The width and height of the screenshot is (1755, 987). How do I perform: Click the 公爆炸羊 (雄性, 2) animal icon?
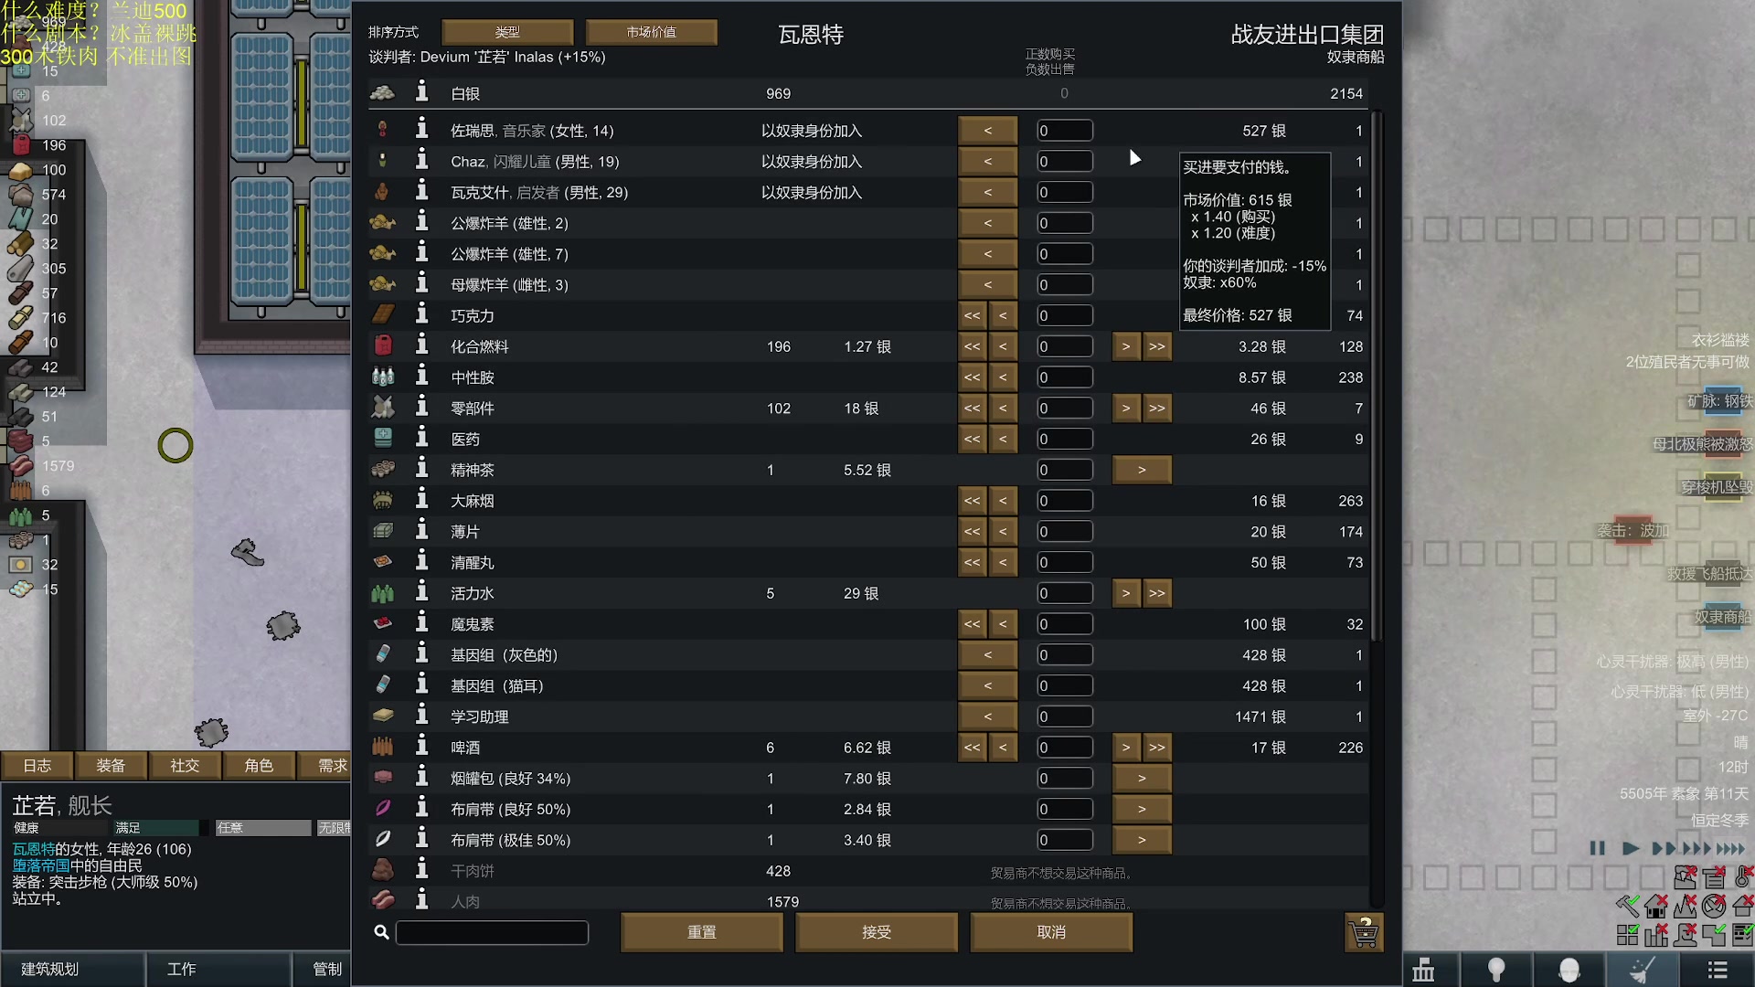coord(383,223)
